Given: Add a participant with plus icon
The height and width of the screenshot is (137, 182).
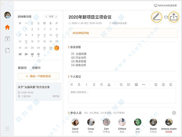Looking at the screenshot, I should tap(174, 113).
